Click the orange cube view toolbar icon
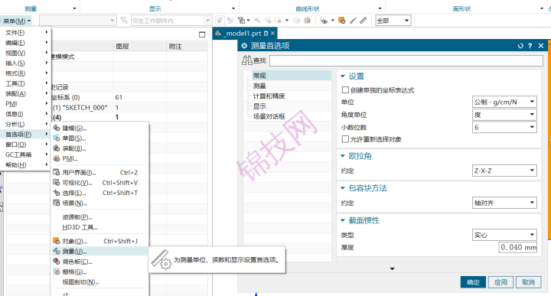Image resolution: width=551 pixels, height=296 pixels. point(307,21)
